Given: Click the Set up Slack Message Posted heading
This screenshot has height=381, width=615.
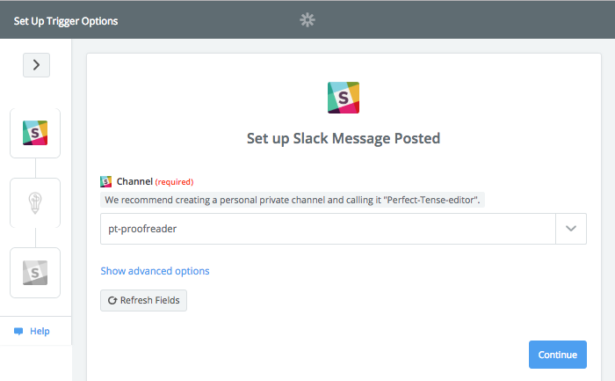Looking at the screenshot, I should tap(344, 139).
